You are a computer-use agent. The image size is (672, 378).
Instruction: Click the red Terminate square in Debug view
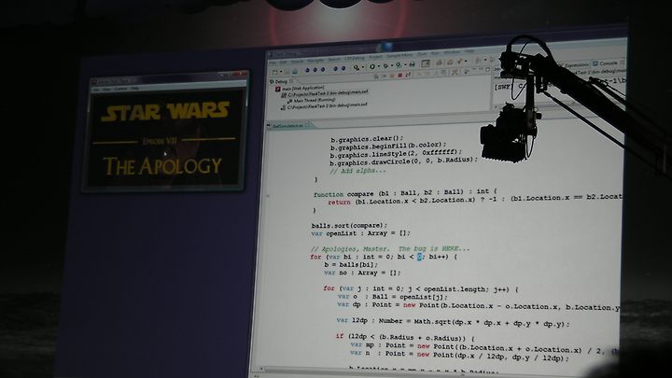[x=399, y=75]
